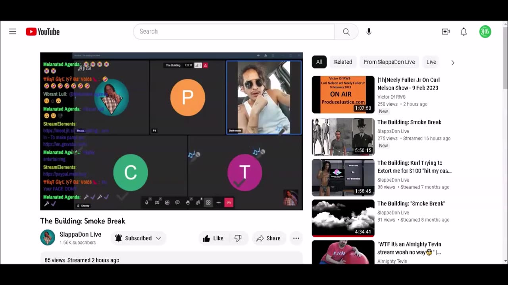Viewport: 508px width, 285px height.
Task: Open the Smoke Break 5:50:15 thumbnail
Action: (343, 137)
